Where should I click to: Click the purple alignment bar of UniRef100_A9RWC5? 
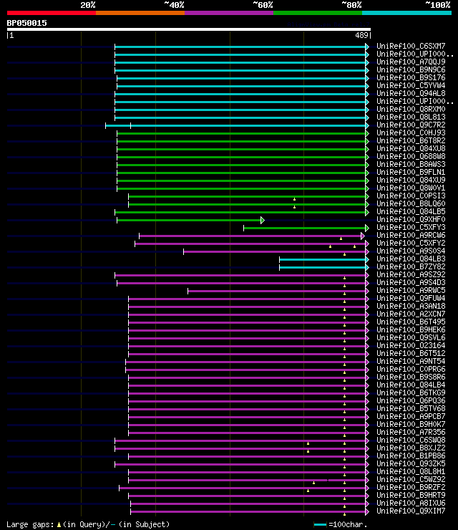pyautogui.click(x=277, y=291)
